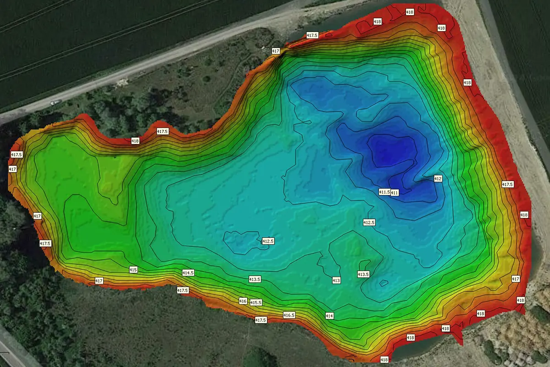Viewport: 550px width, 367px height.
Task: Select 417.5 label on the northern shoreline
Action: pos(312,35)
